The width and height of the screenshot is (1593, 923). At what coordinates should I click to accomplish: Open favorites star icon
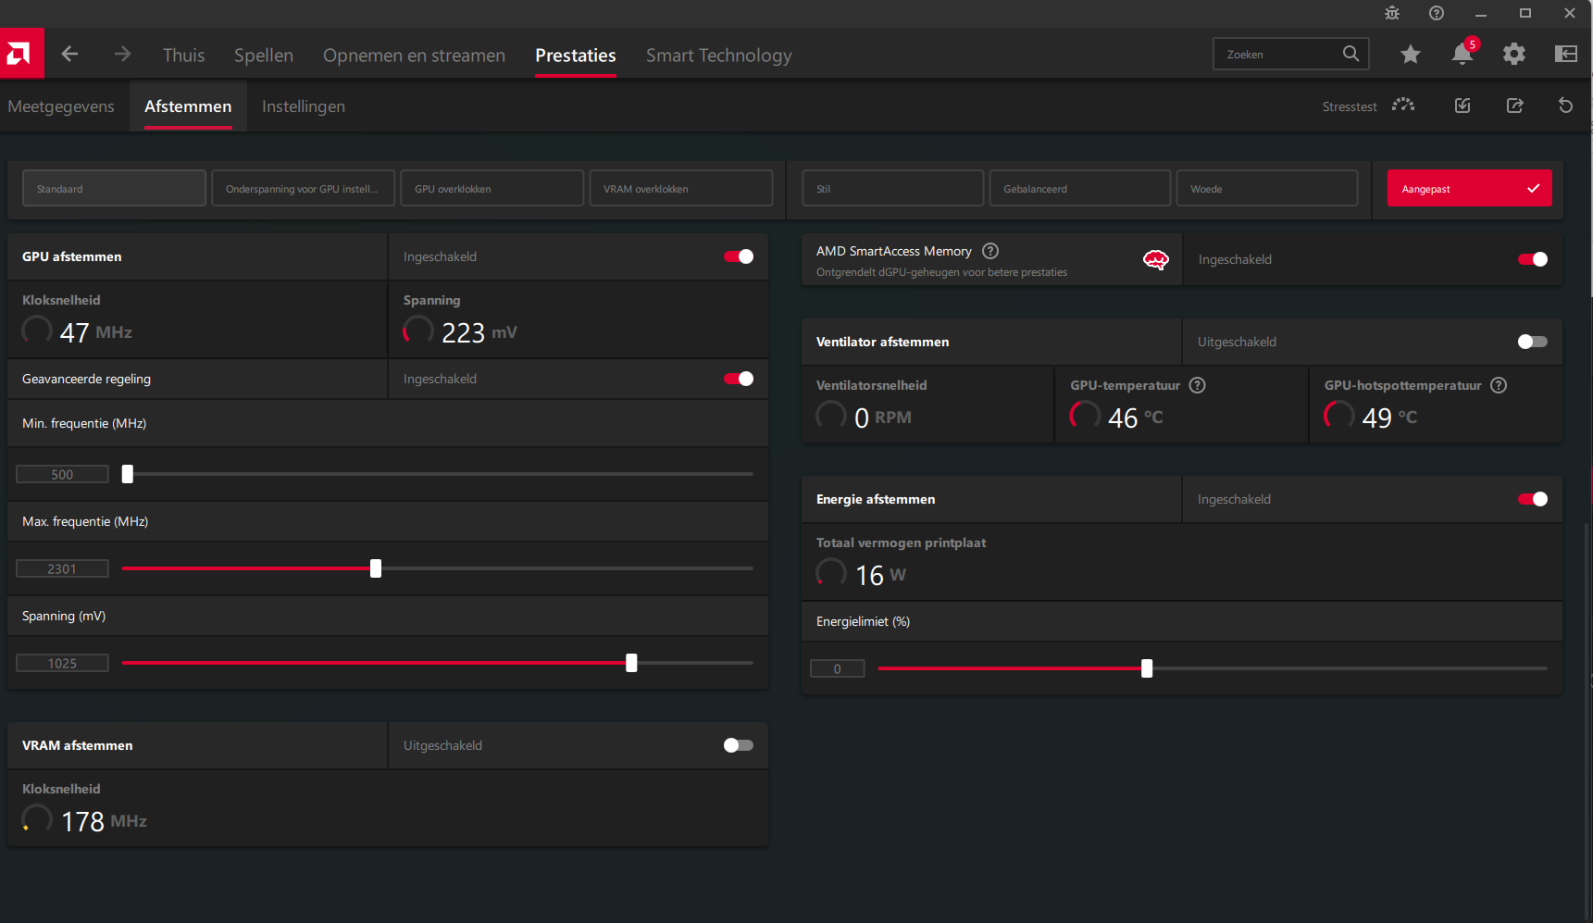(x=1411, y=54)
